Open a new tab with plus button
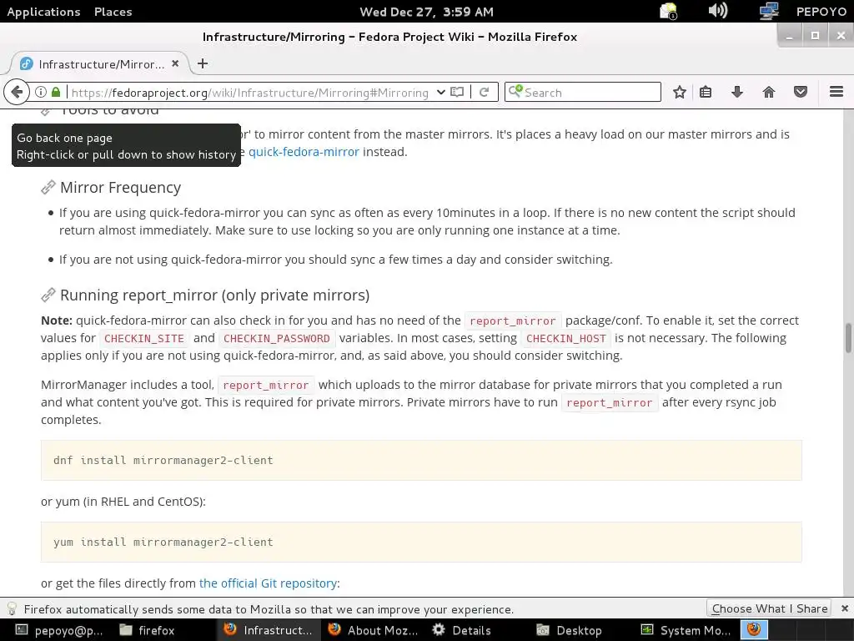 coord(203,63)
